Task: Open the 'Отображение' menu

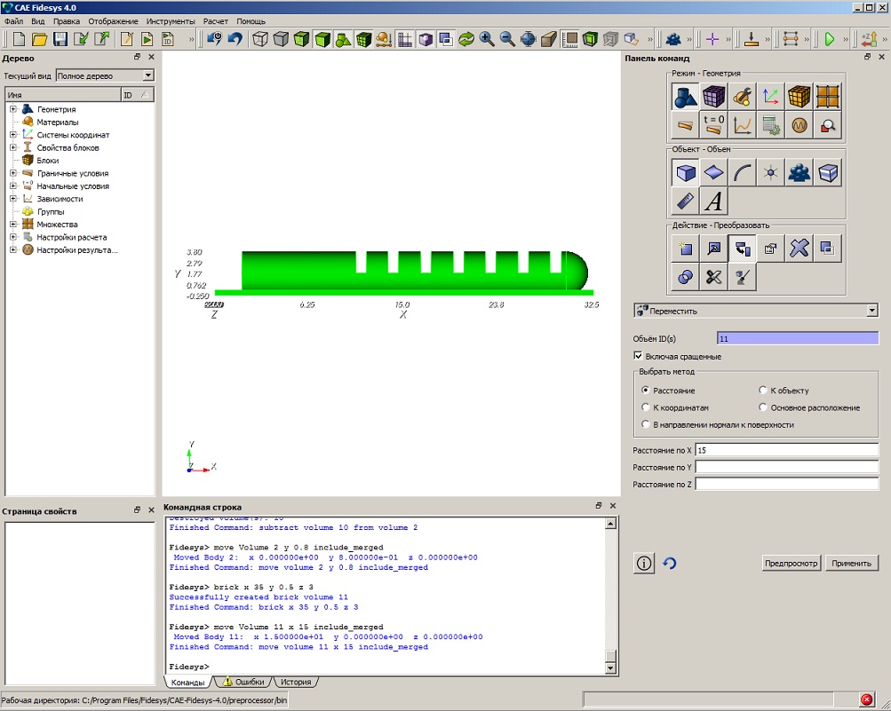Action: point(113,21)
